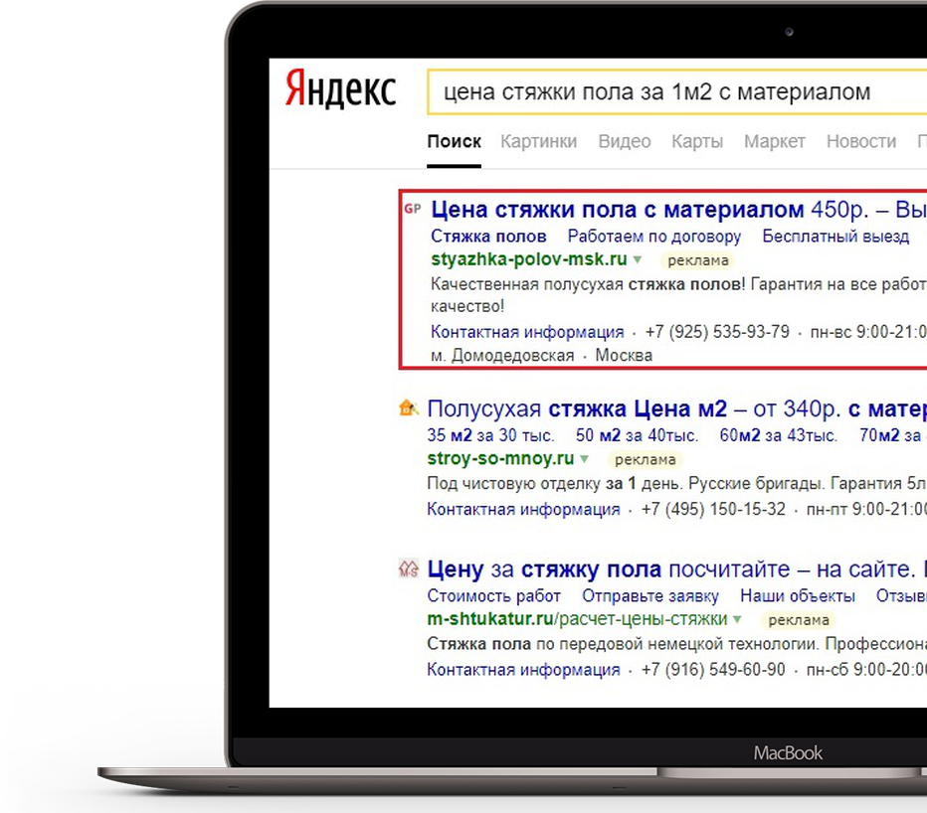Select the Поиск tab
Viewport: 927px width, 813px height.
pyautogui.click(x=454, y=141)
